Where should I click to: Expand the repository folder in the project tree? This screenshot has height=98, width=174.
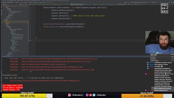(x=10, y=47)
